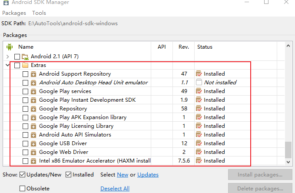The height and width of the screenshot is (193, 295).
Task: Click the Deselect All link
Action: pos(115,189)
